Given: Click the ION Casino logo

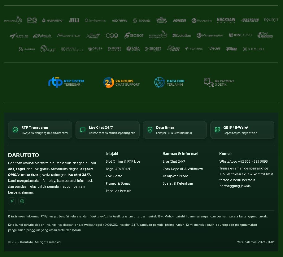Looking at the screenshot, I should [240, 35].
